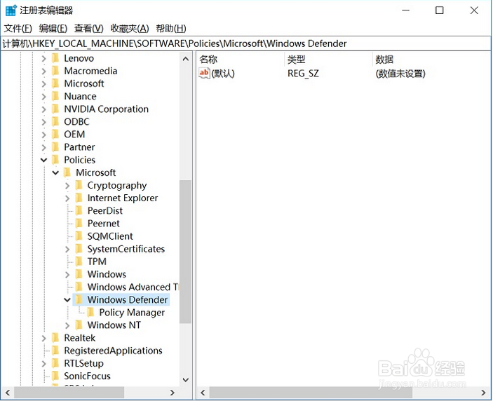This screenshot has height=401, width=493.
Task: Click tree pane horizontal scroll right arrow
Action: pyautogui.click(x=172, y=393)
